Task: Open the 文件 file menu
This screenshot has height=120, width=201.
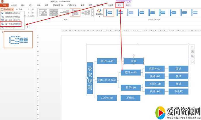Action: [4, 5]
